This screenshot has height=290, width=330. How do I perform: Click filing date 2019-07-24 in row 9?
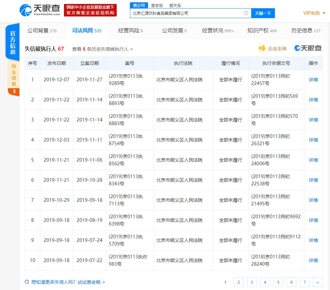click(89, 240)
